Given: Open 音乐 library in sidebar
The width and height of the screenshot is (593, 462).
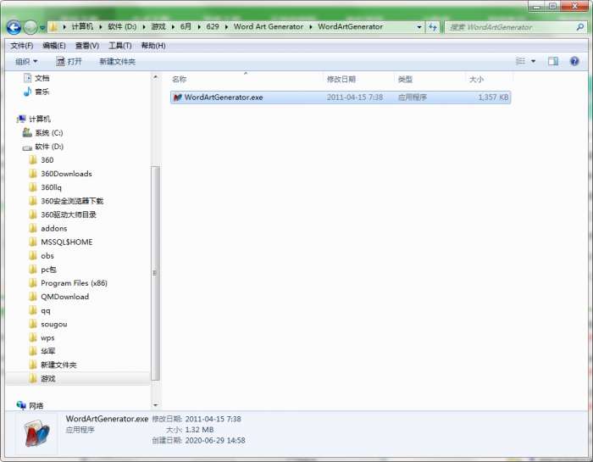Looking at the screenshot, I should coord(42,92).
